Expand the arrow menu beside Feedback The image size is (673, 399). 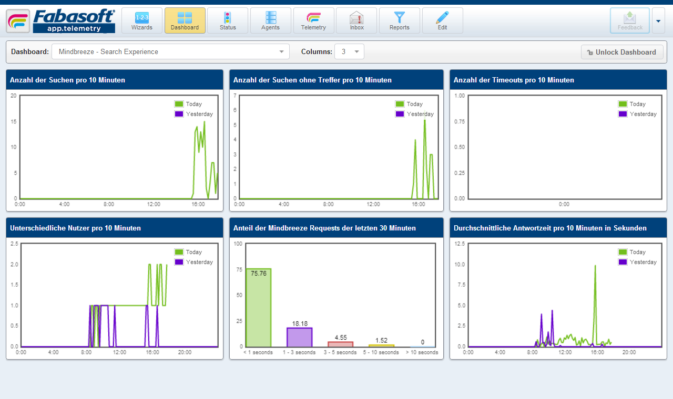click(659, 20)
